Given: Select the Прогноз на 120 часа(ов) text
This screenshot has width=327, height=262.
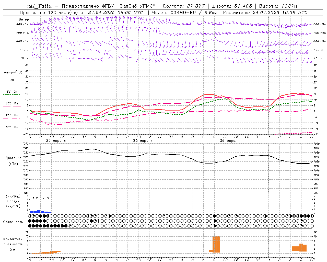Looking at the screenshot, I should 49,13.
